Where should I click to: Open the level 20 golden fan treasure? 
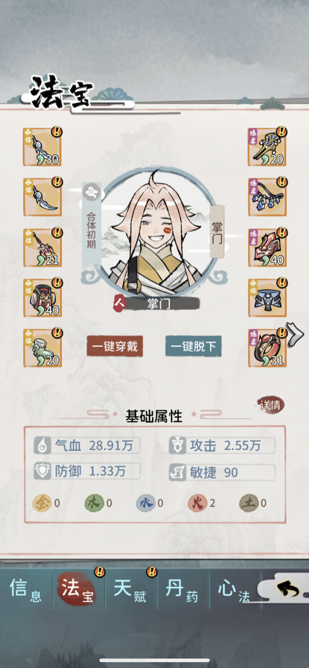click(267, 147)
